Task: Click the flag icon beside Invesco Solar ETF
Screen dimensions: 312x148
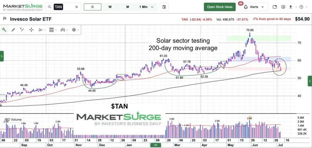Action: point(5,19)
